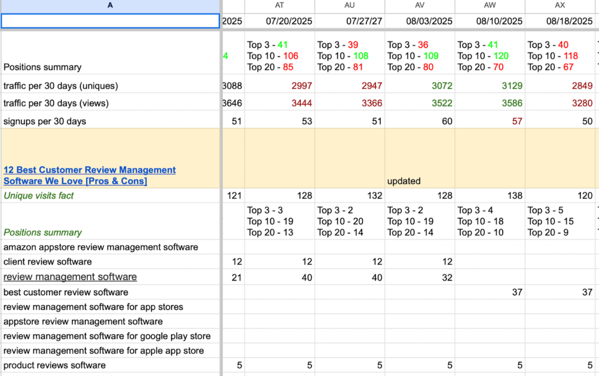
Task: Select the signups cell showing 60
Action: pos(420,121)
